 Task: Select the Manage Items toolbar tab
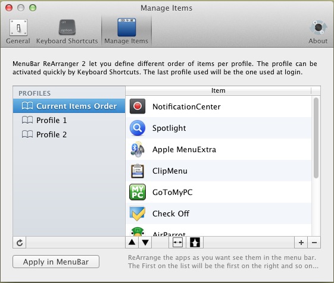(126, 32)
